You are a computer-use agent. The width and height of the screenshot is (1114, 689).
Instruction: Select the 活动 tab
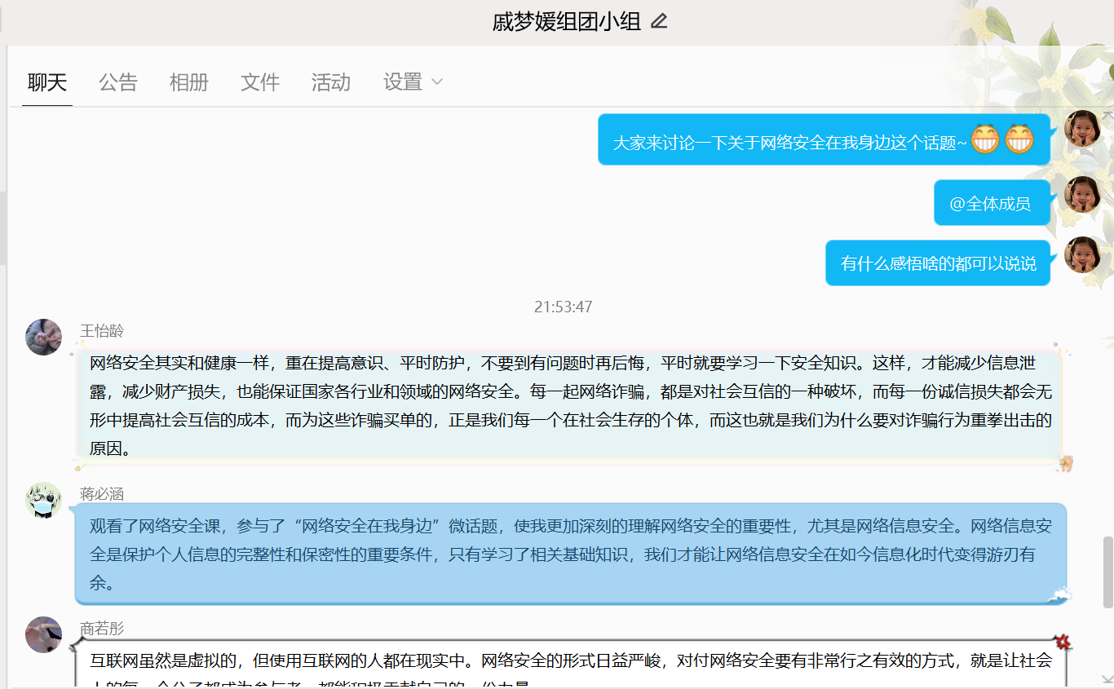(331, 82)
